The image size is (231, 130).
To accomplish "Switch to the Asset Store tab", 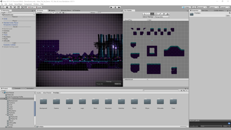I will pyautogui.click(x=66, y=11).
